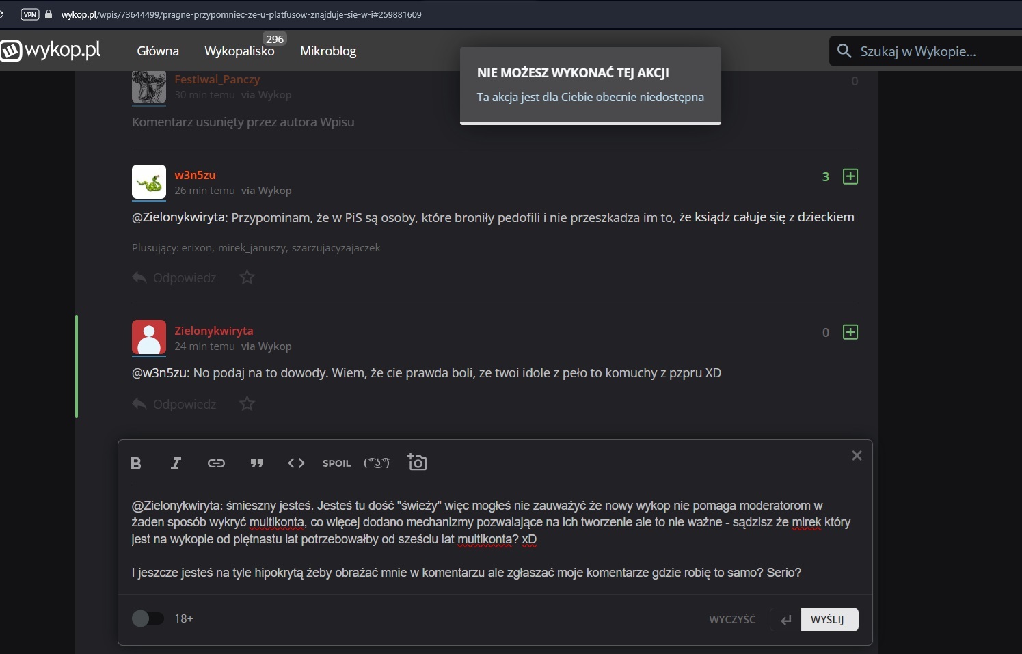Insert code formatting in editor
The image size is (1022, 654).
click(x=296, y=463)
